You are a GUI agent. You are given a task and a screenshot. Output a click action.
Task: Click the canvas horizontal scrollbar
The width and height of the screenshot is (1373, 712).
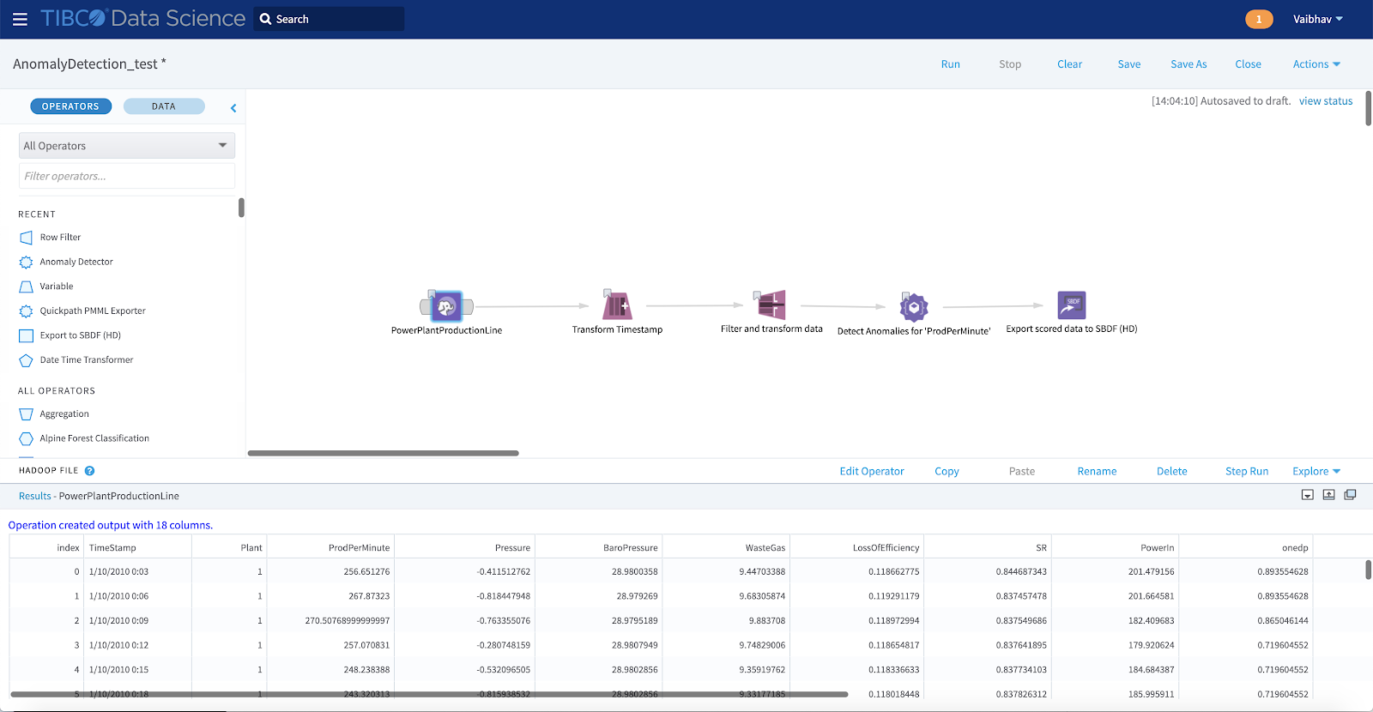pyautogui.click(x=383, y=453)
